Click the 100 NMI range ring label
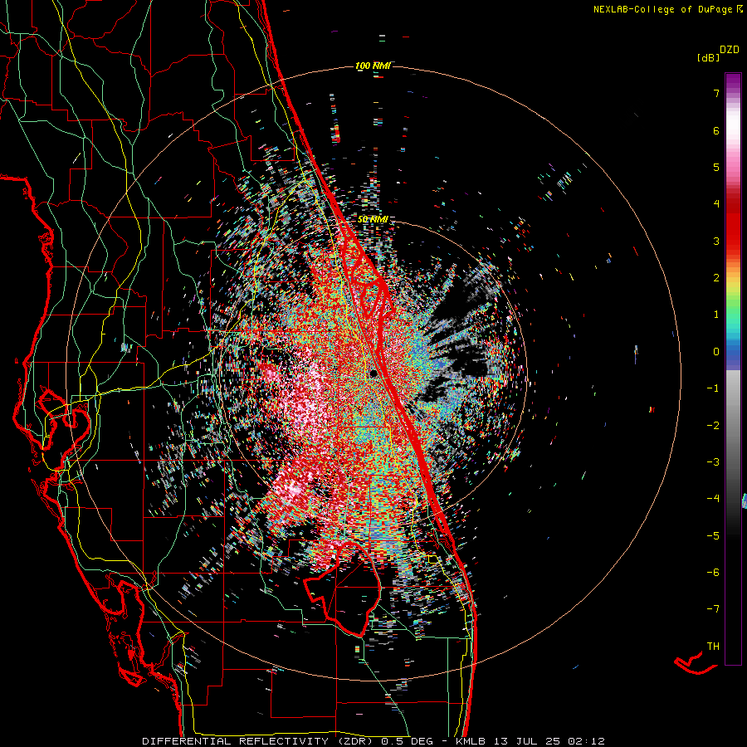Viewport: 747px width, 747px height. coord(373,66)
